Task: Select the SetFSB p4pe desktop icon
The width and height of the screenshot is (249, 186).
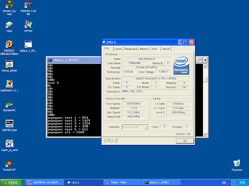Action: tap(9, 124)
